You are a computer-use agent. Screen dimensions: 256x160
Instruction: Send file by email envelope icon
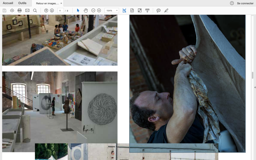tap(27, 10)
